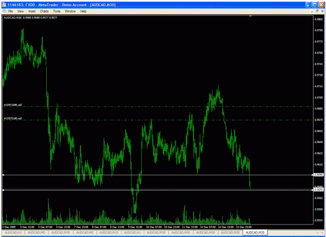
Task: Click the chart shift triangle marker
Action: click(250, 16)
